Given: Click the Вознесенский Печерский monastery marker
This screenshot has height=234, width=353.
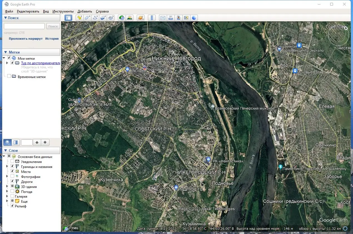Looking at the screenshot, I should pos(213,107).
